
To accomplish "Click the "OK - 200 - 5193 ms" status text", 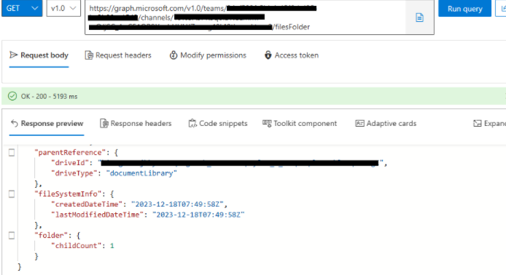I will pos(49,97).
